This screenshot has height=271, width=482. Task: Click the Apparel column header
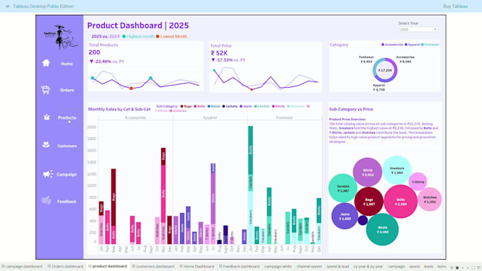[210, 117]
